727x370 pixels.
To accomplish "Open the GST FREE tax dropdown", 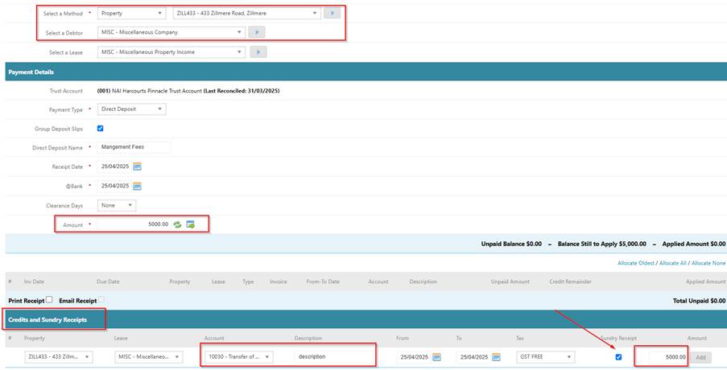I will (x=545, y=357).
